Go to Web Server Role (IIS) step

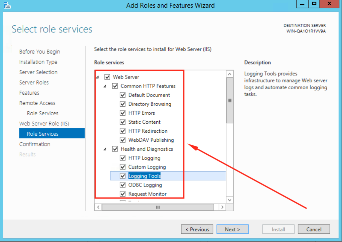pos(44,124)
